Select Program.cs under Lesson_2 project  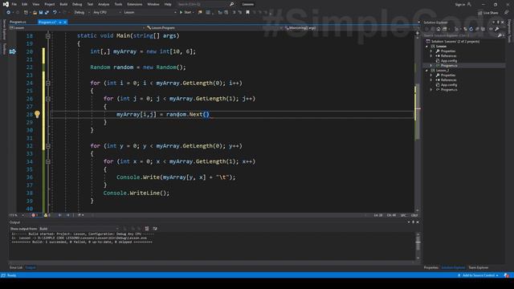tap(449, 89)
